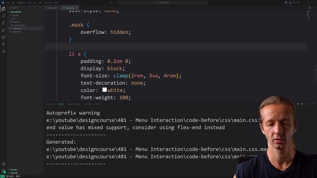Open the Terminal menu
Viewport: 317px width, 178px height.
pyautogui.click(x=48, y=2)
